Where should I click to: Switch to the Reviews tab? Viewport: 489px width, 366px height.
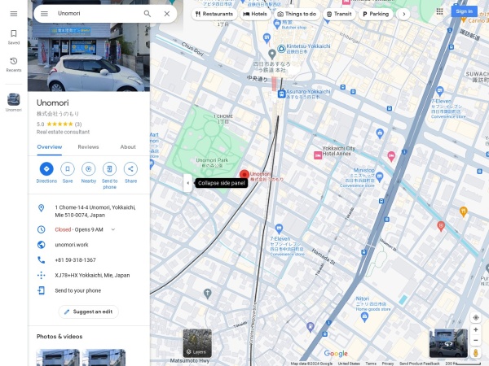tap(88, 147)
